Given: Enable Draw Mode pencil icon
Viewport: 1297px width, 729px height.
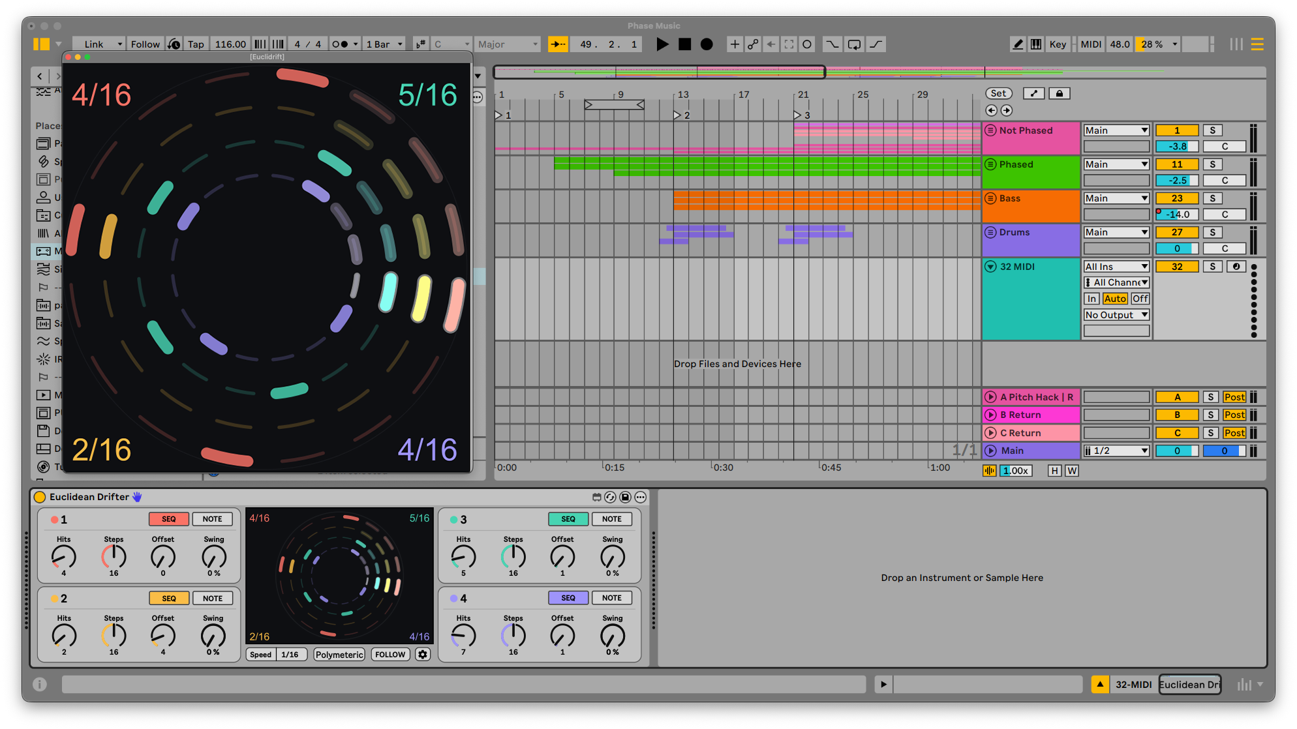Looking at the screenshot, I should (x=1017, y=44).
